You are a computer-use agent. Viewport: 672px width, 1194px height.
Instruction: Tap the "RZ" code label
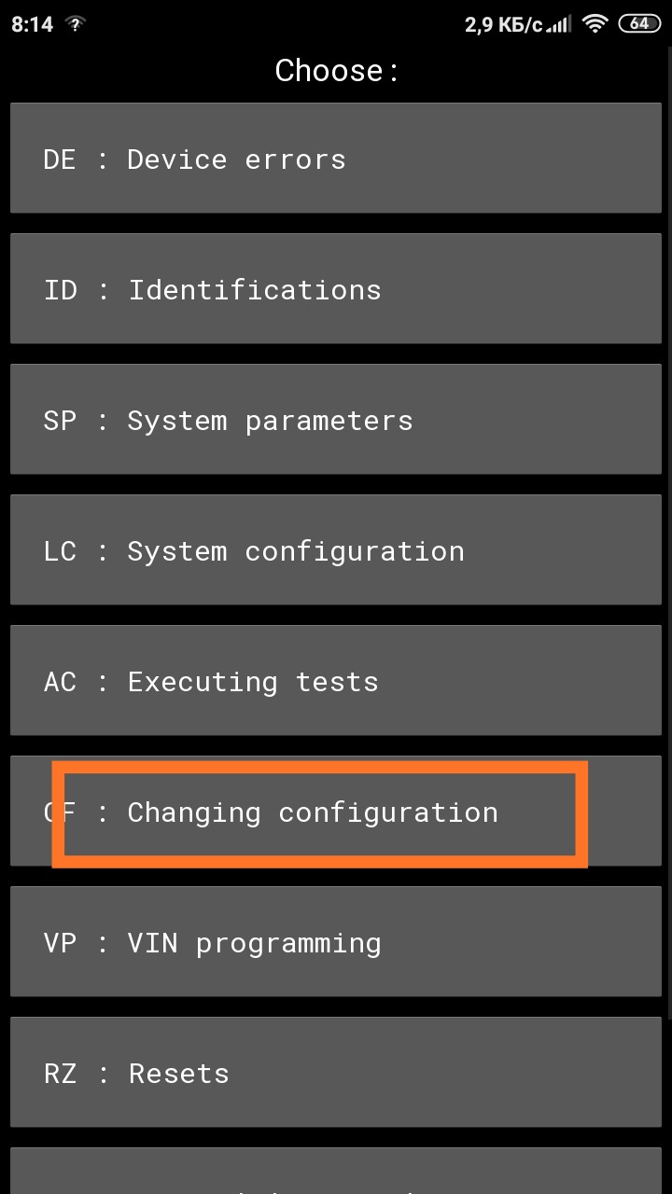click(x=60, y=1074)
